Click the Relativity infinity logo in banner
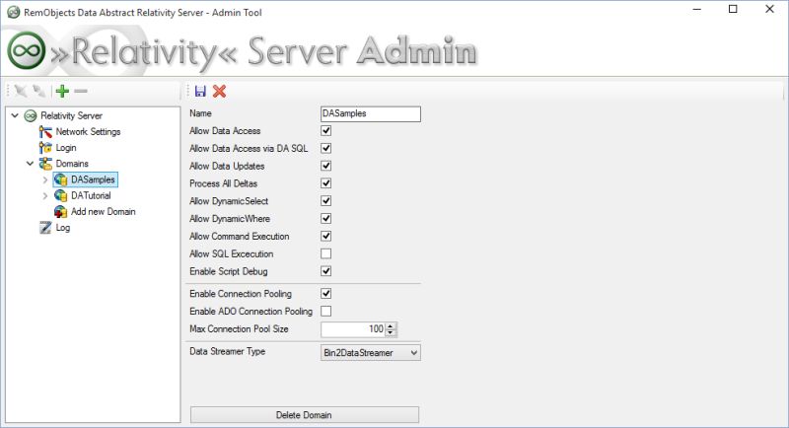Image resolution: width=789 pixels, height=428 pixels. pyautogui.click(x=27, y=50)
